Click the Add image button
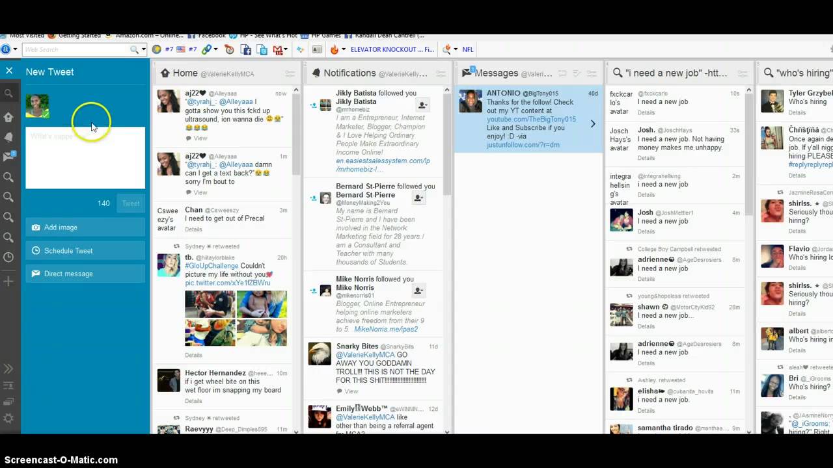The width and height of the screenshot is (833, 468). pos(85,227)
